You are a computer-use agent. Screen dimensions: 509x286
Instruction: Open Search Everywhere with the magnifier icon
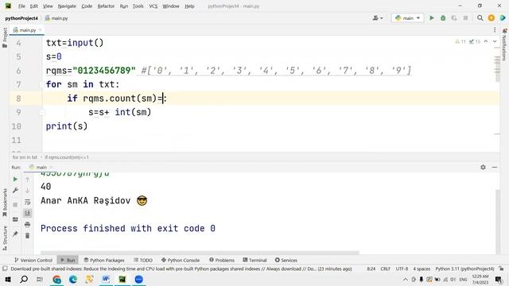[x=480, y=18]
